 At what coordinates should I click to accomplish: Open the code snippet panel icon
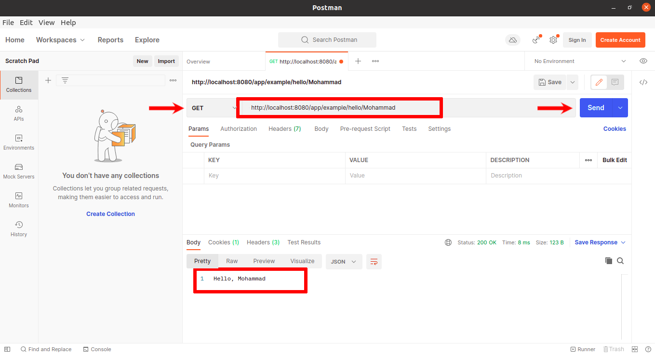pyautogui.click(x=643, y=82)
